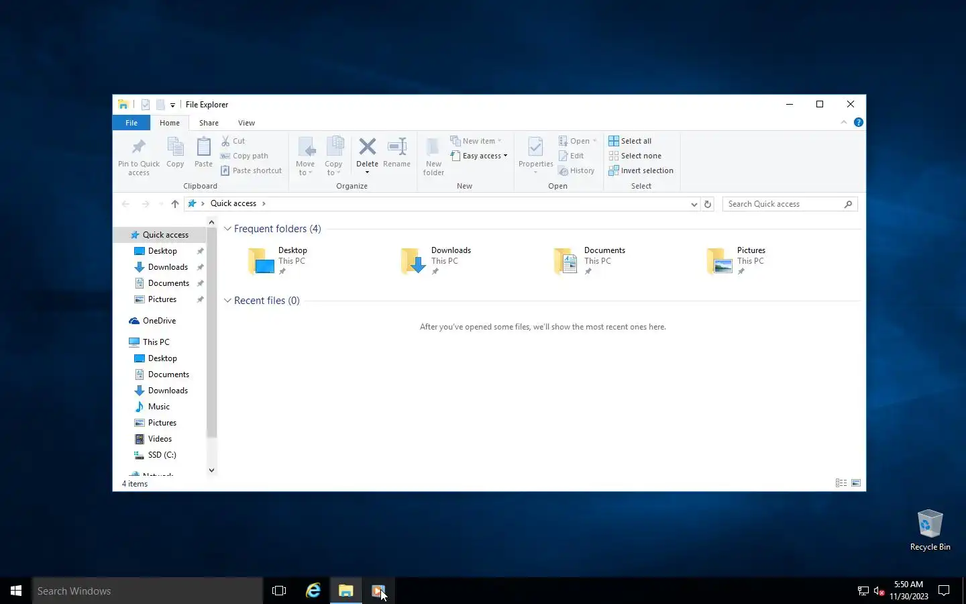Click the Move to icon
The image size is (966, 604).
305,156
